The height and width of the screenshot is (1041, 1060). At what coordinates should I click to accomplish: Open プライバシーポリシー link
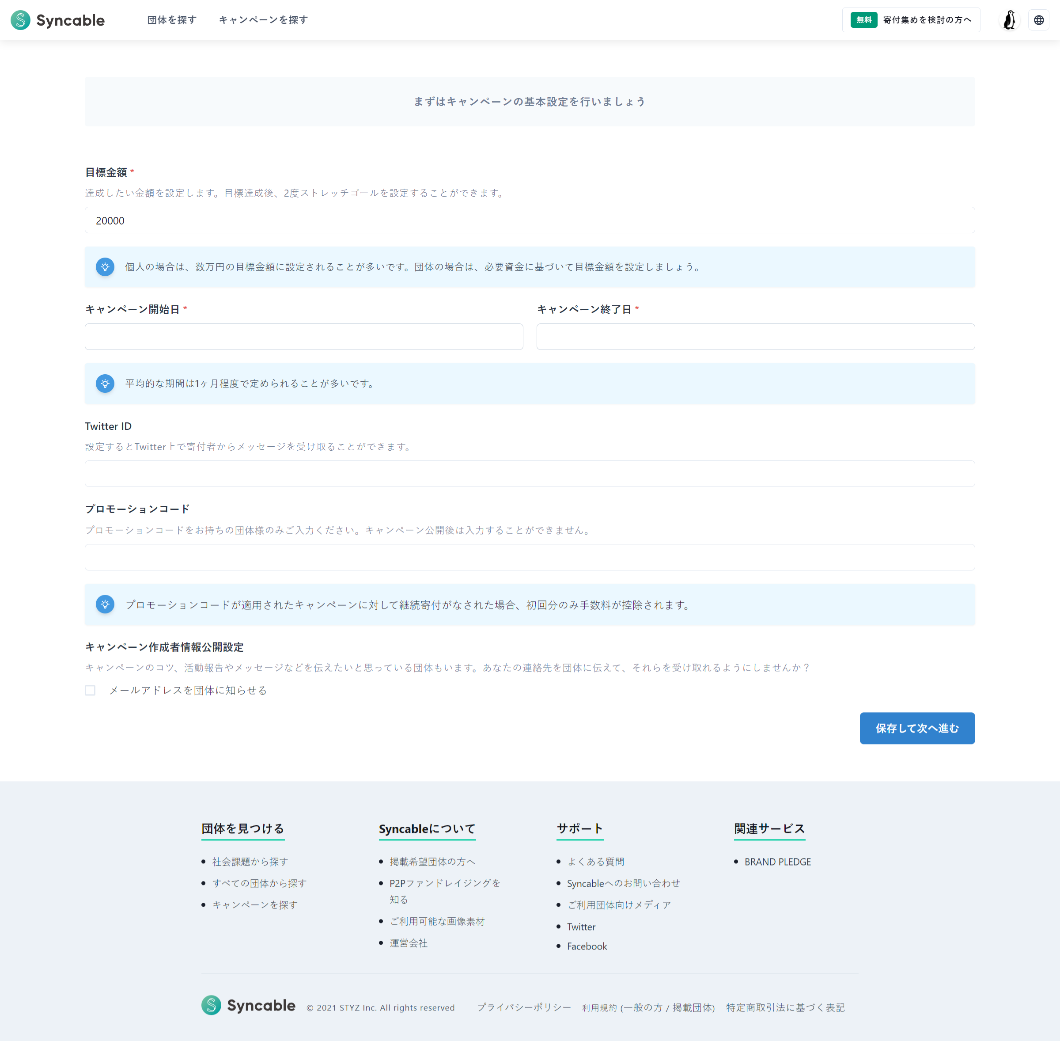coord(524,1007)
